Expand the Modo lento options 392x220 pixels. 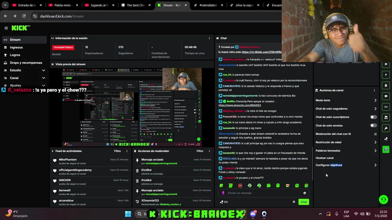(375, 100)
